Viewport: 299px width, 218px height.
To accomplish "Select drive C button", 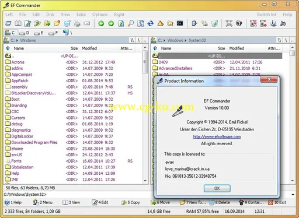I will tap(10, 33).
